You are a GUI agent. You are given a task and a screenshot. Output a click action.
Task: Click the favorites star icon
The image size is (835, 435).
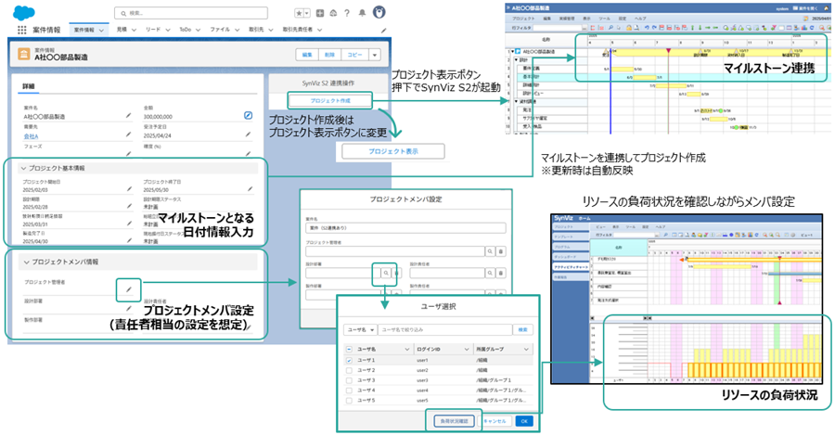[298, 14]
